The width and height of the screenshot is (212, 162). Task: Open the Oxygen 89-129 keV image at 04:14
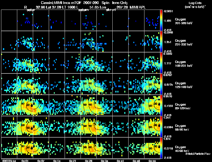[x=57, y=105]
